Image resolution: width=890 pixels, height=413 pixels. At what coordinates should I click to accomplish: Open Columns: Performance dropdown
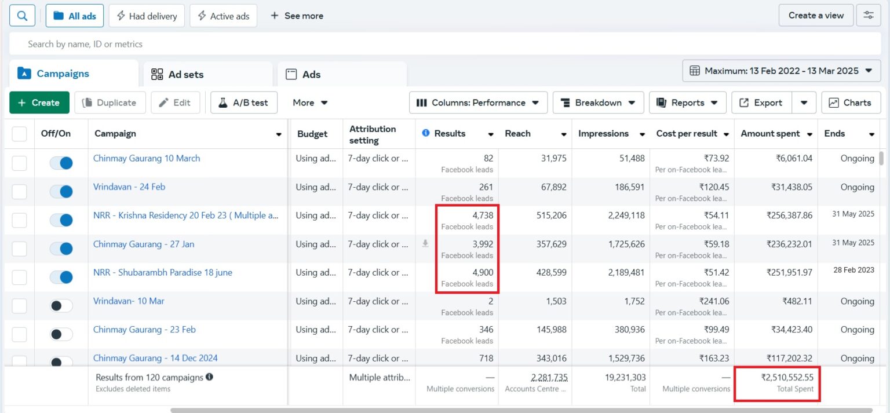point(478,103)
